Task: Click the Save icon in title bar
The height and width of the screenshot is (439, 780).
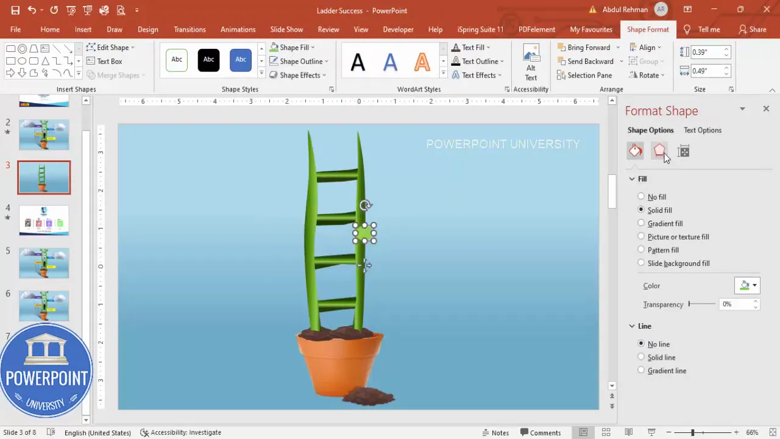Action: coord(15,10)
